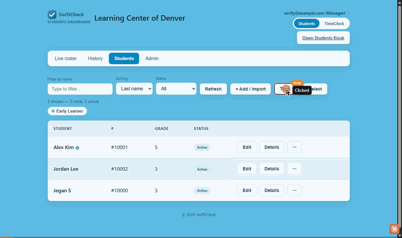Open the Sort by Last name dropdown

(134, 89)
